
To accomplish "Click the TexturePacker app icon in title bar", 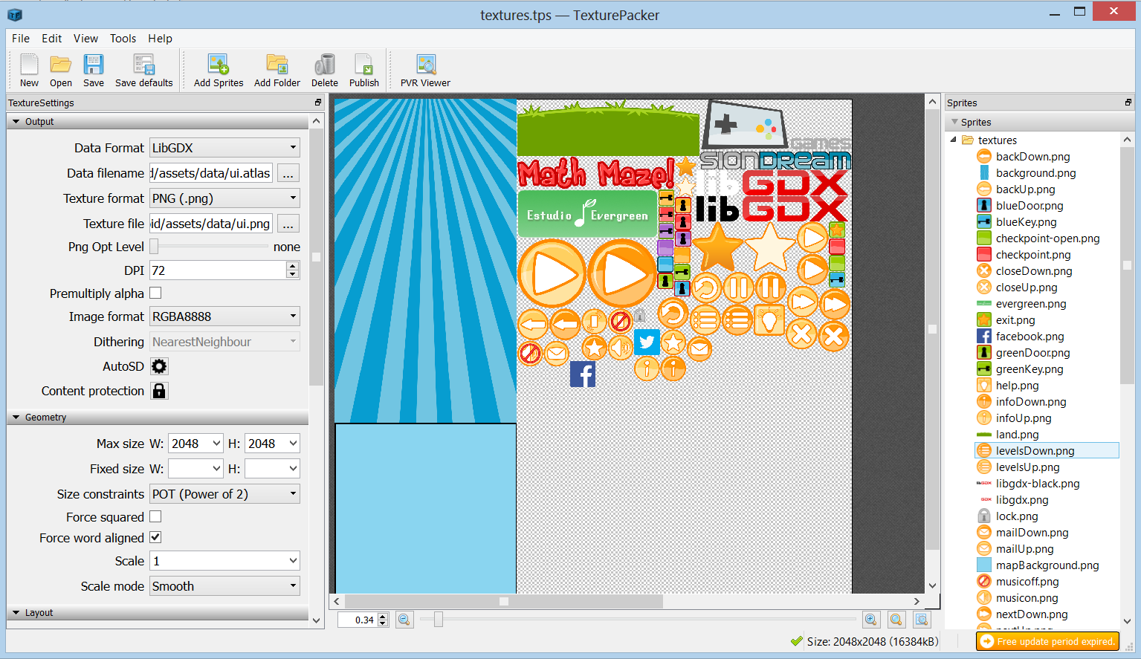I will pos(15,14).
